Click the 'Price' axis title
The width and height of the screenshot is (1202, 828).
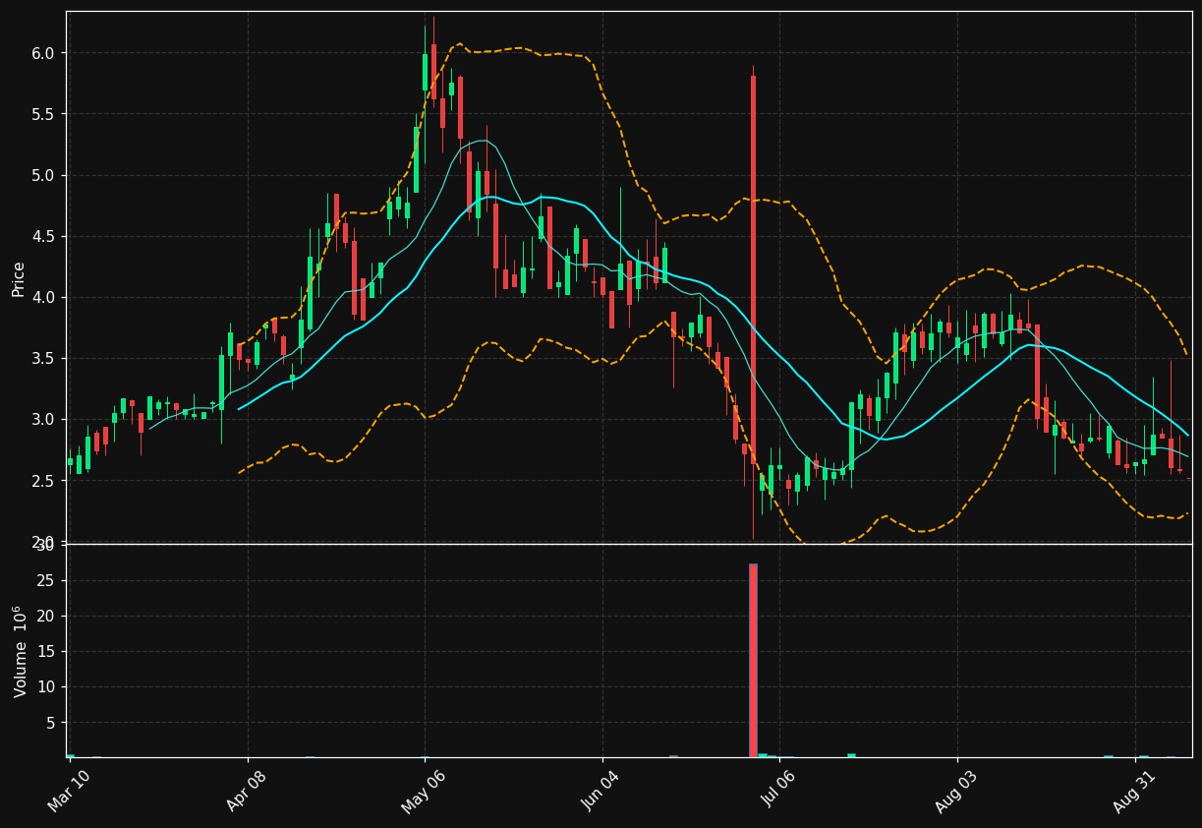[19, 278]
